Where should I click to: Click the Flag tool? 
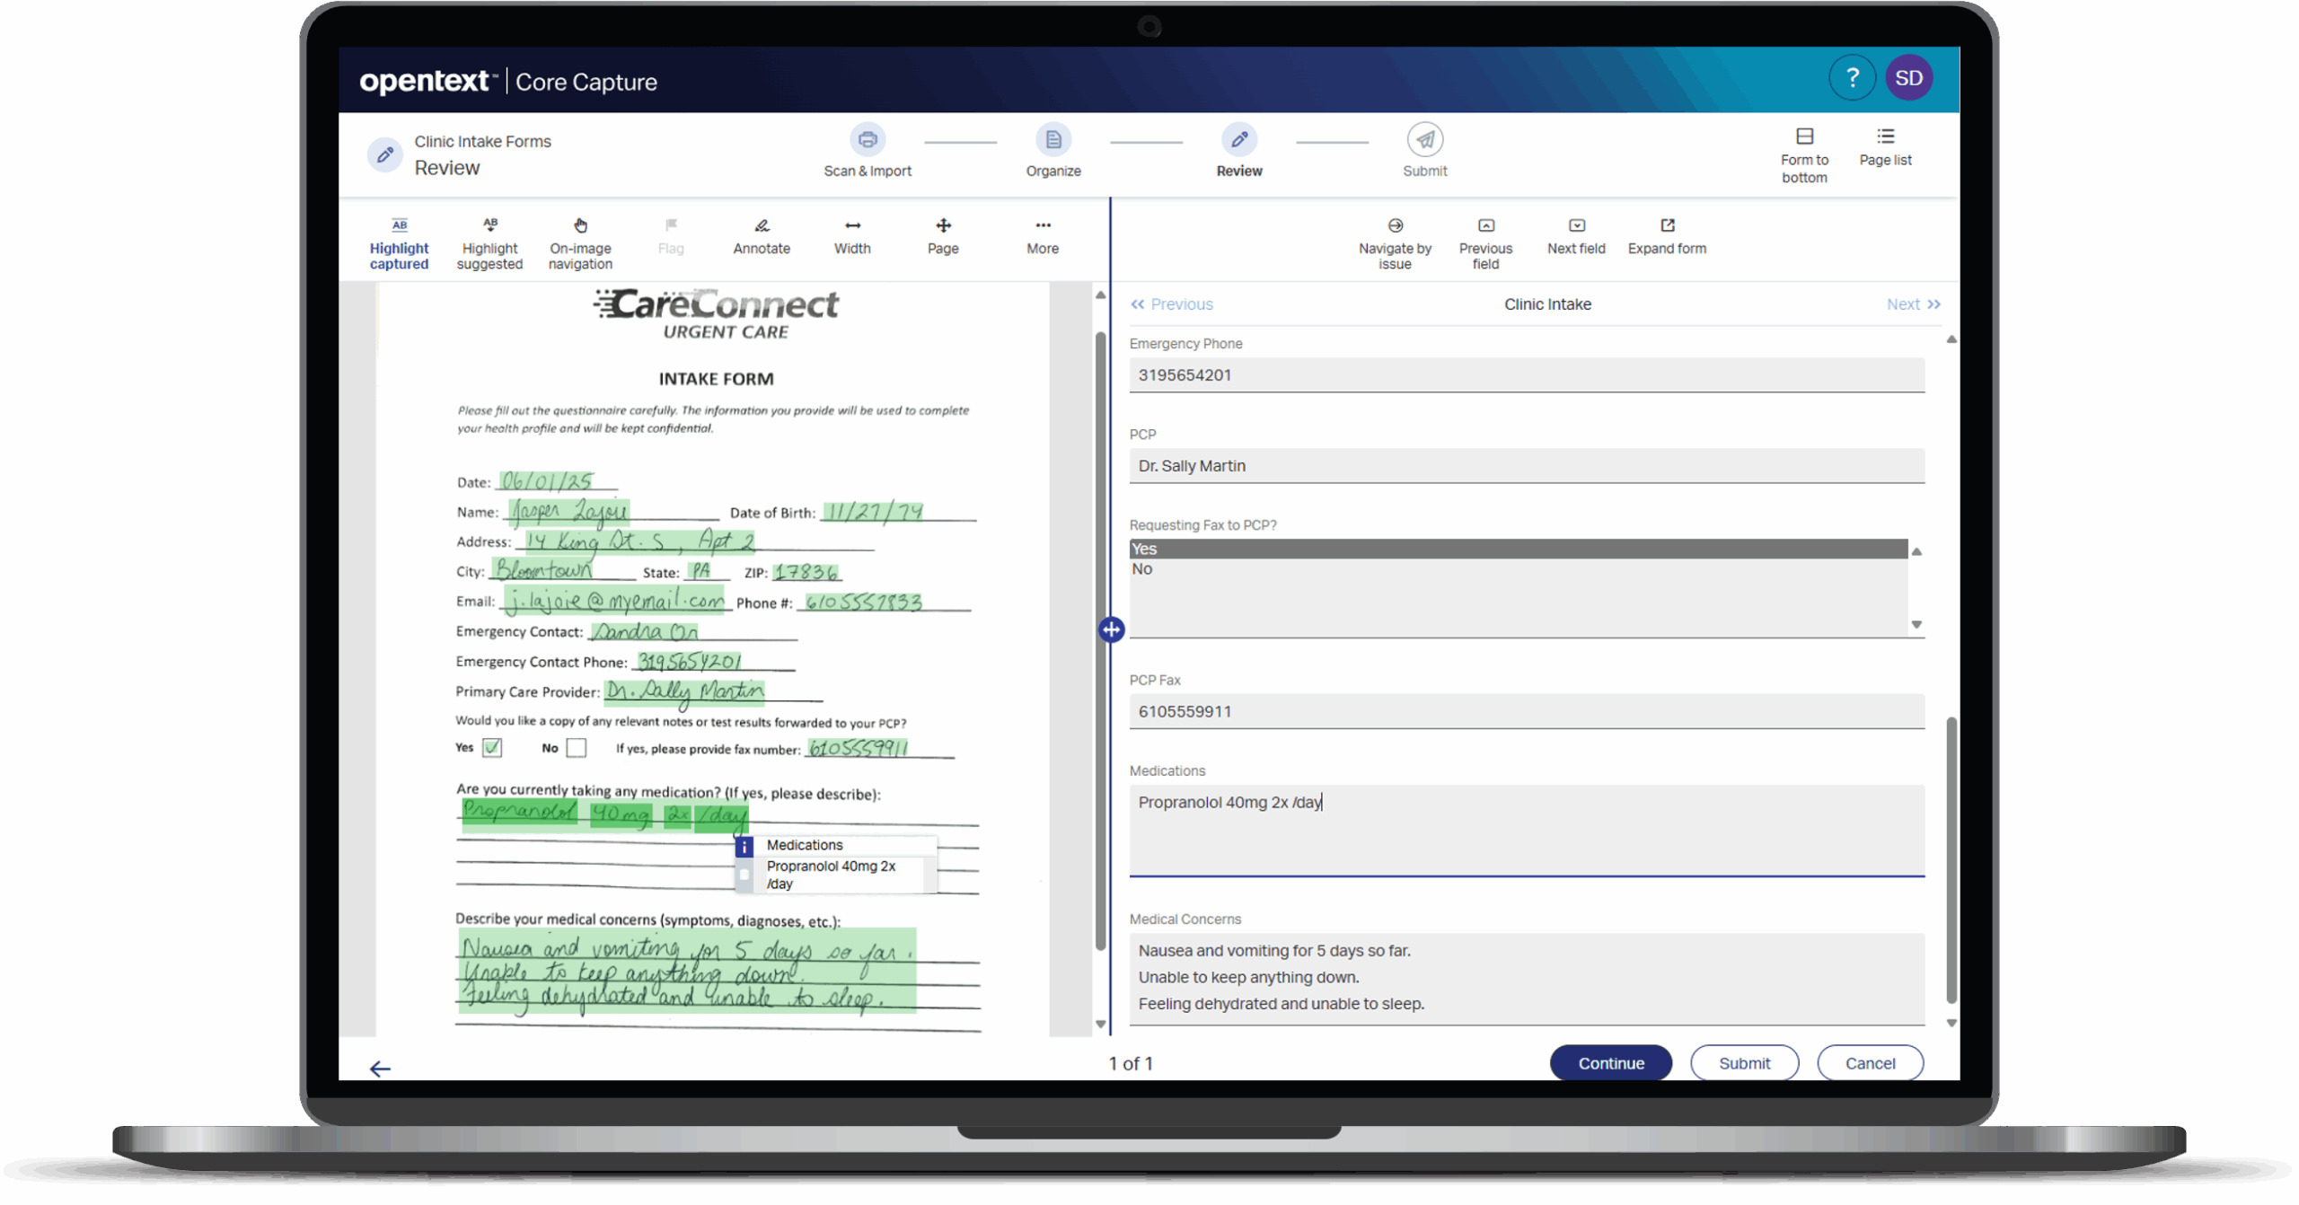pos(670,237)
